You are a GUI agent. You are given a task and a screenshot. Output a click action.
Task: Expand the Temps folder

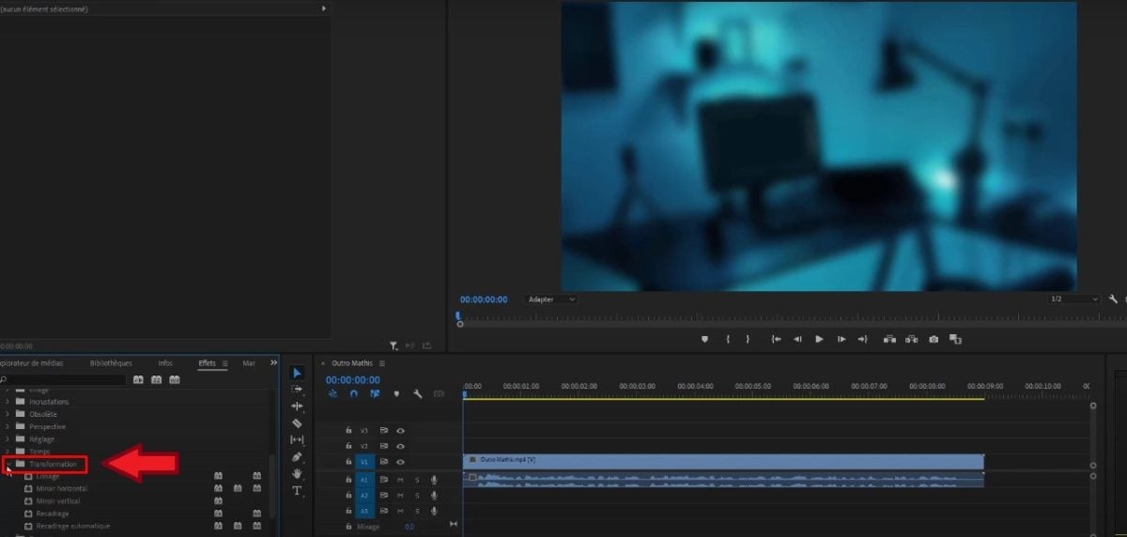[x=8, y=452]
